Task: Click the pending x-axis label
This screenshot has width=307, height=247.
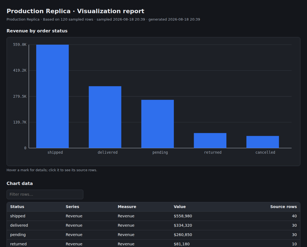Action: pos(160,152)
